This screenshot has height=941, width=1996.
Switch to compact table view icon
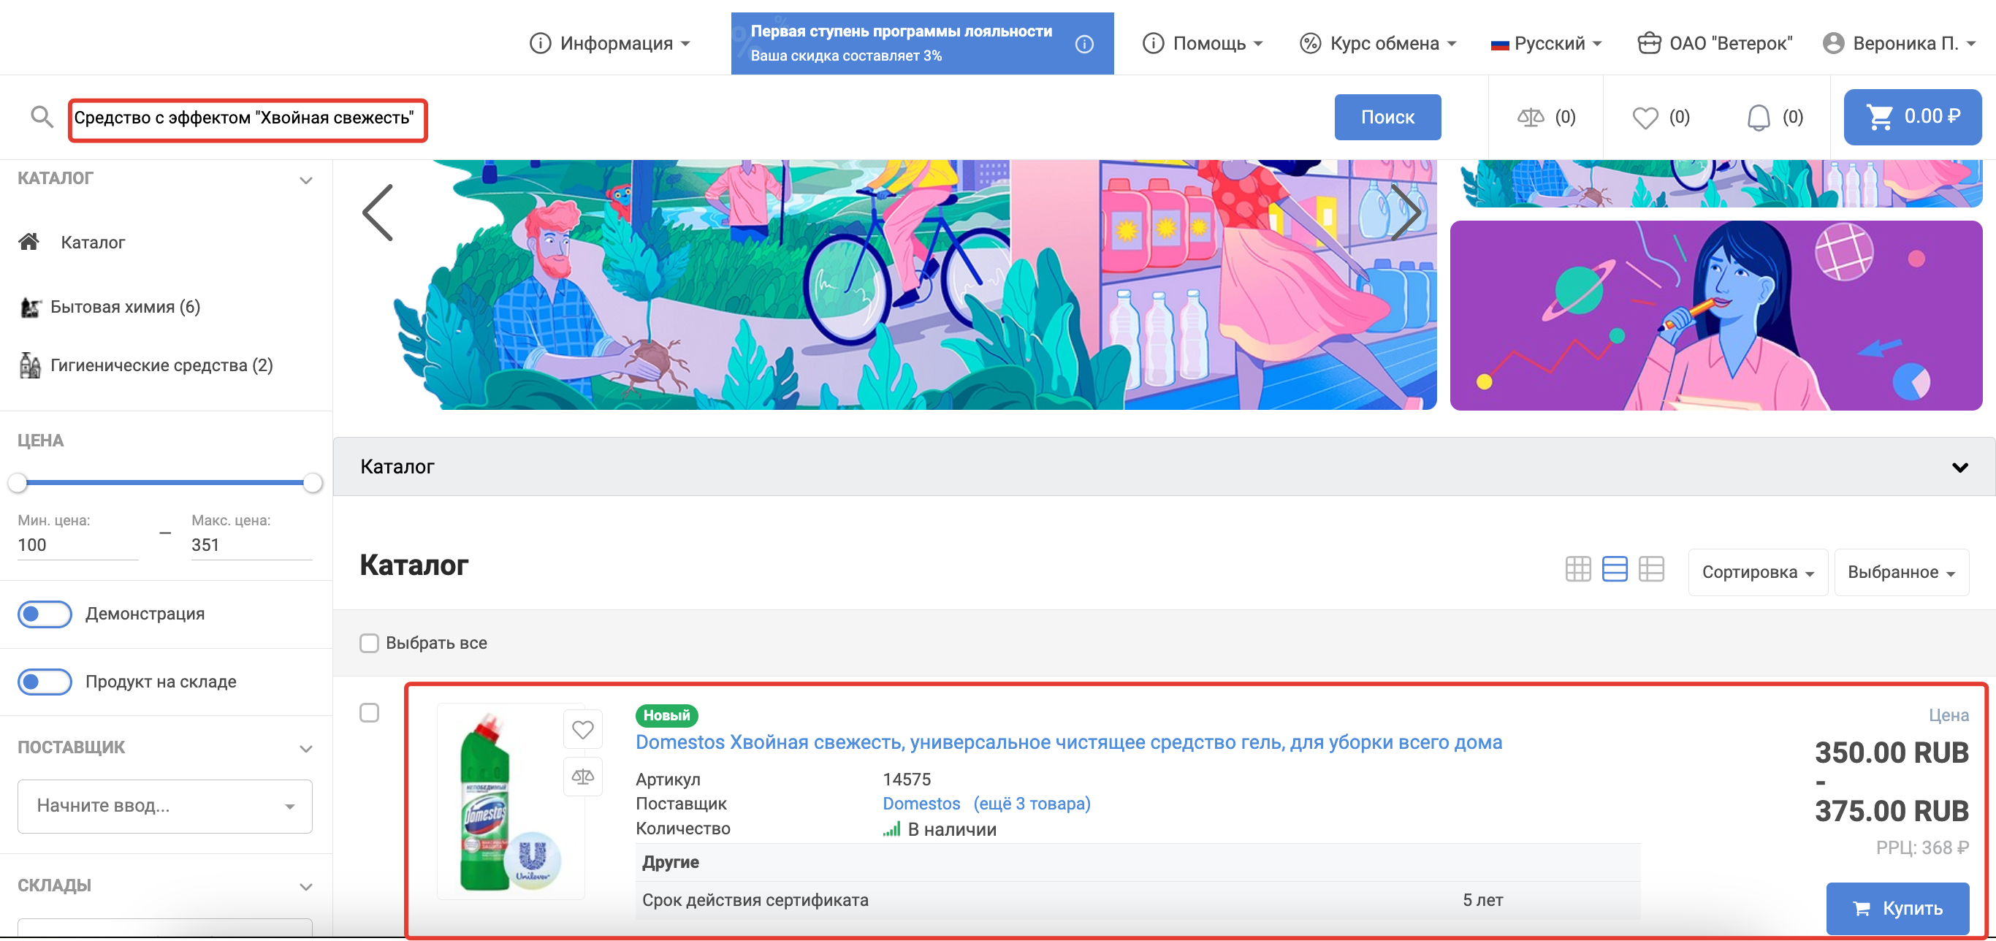tap(1651, 569)
